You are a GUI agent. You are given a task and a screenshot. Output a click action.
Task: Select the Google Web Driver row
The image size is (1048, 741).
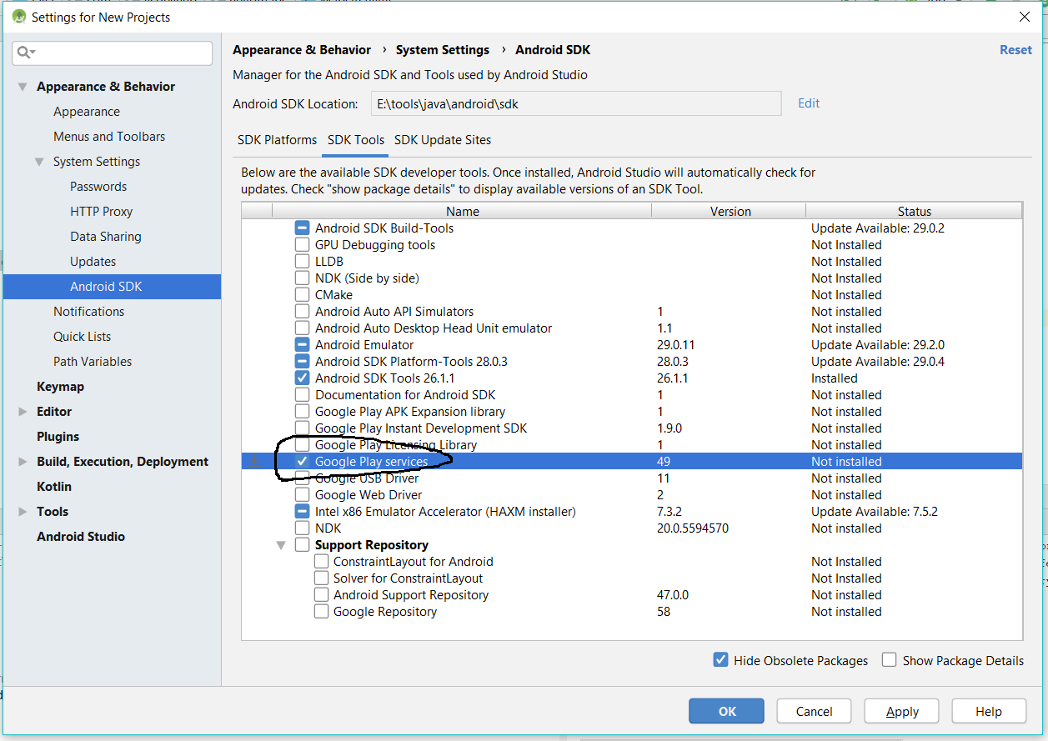click(632, 494)
